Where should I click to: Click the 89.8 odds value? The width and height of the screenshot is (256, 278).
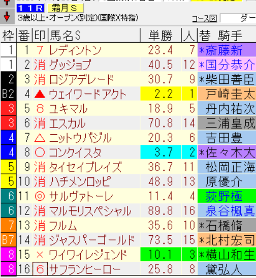tap(161, 210)
